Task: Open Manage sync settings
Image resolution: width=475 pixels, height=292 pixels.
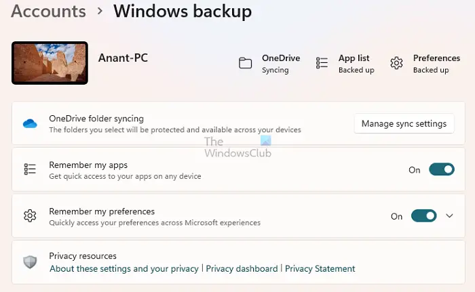Action: (404, 123)
